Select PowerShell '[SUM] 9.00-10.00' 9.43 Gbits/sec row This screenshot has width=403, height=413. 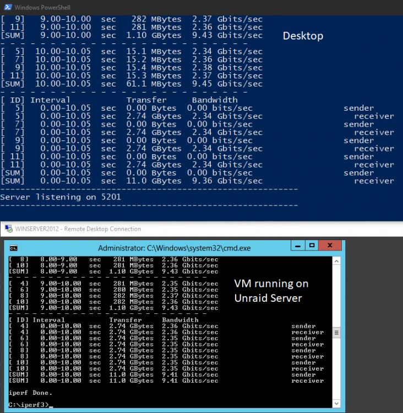point(132,35)
